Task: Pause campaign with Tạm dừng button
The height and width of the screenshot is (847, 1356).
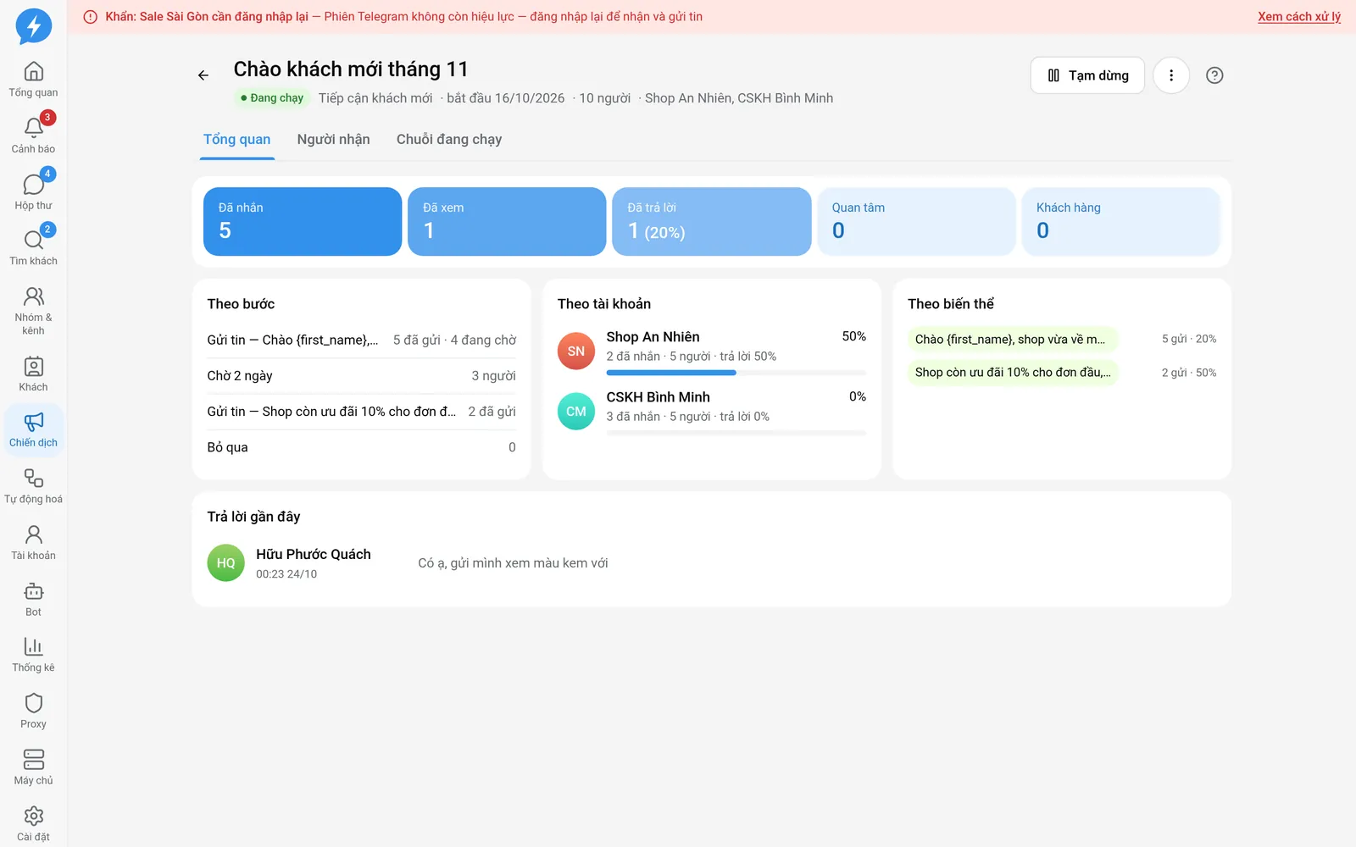Action: 1087,75
